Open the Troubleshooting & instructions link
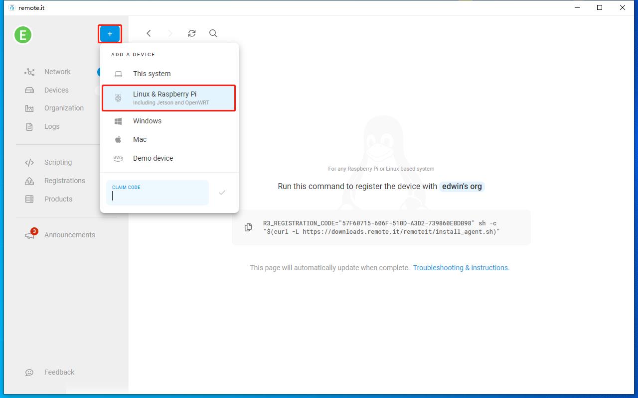This screenshot has width=638, height=398. tap(461, 268)
